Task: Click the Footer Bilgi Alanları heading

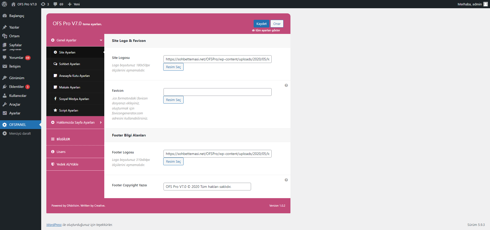Action: (129, 135)
